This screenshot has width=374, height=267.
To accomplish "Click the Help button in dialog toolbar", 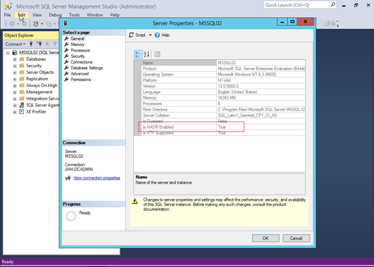I will pos(162,35).
